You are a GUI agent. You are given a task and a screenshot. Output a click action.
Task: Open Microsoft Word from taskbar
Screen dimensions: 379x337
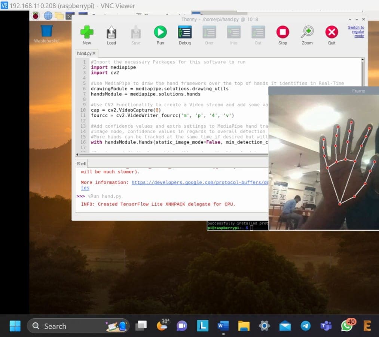pyautogui.click(x=223, y=326)
